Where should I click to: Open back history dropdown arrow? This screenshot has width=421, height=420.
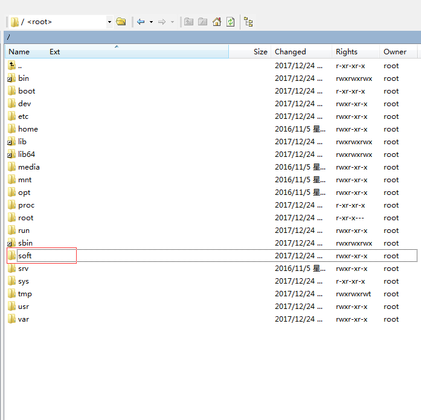151,22
